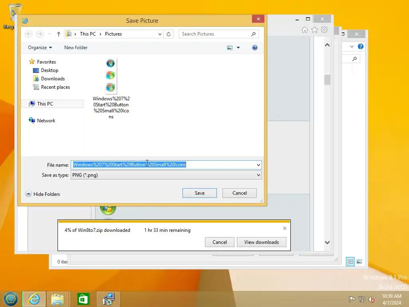Open the Save Picture help icon
The image size is (409, 307).
coord(254,48)
